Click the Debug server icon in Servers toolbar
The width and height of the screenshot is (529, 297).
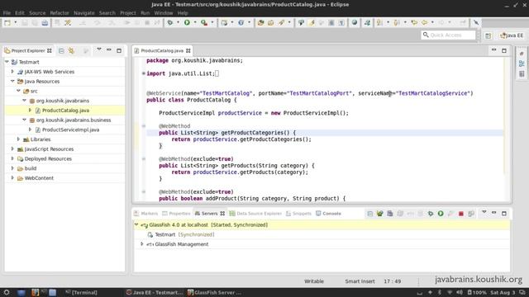tap(431, 214)
